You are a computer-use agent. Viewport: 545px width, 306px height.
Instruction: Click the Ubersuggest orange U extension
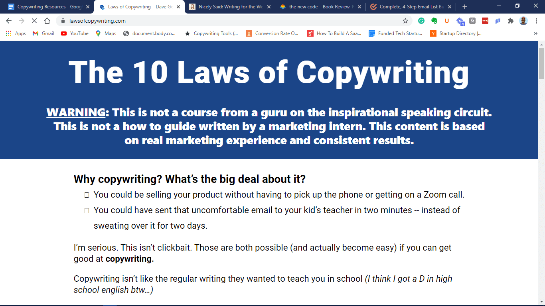click(x=447, y=21)
